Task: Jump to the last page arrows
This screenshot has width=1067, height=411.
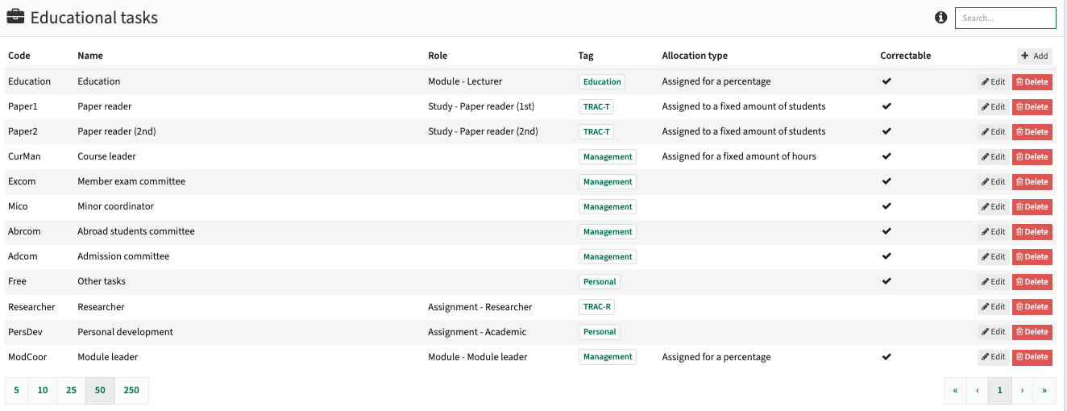Action: pyautogui.click(x=1044, y=390)
